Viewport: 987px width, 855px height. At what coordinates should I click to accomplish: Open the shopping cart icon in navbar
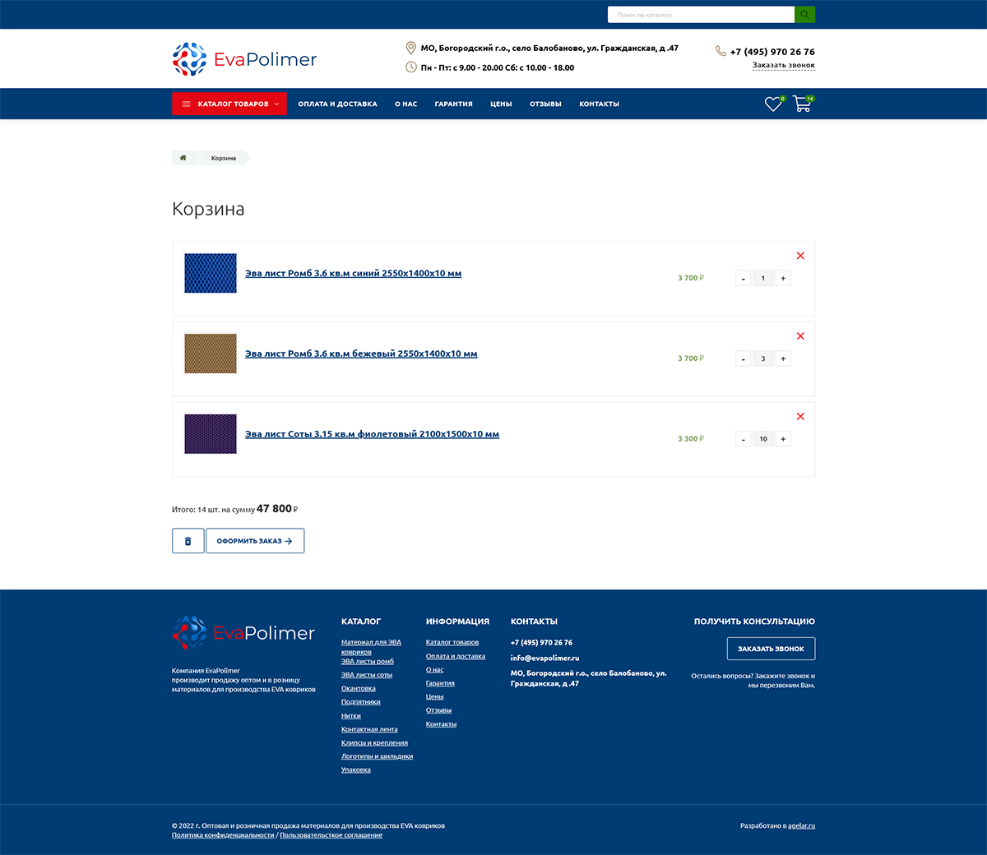[803, 104]
